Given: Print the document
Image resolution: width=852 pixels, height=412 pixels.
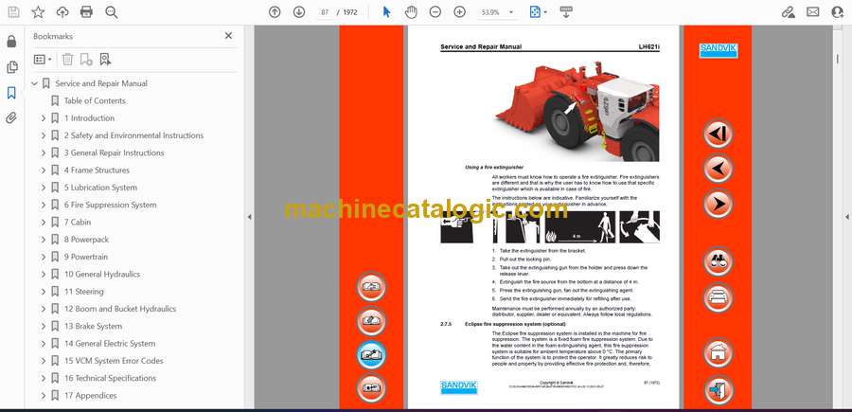Looking at the screenshot, I should (x=86, y=12).
